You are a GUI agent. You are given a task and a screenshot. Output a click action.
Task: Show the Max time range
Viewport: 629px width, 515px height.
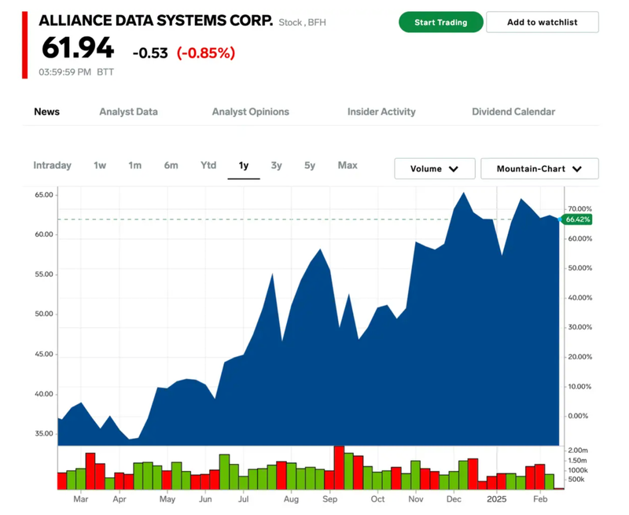347,165
